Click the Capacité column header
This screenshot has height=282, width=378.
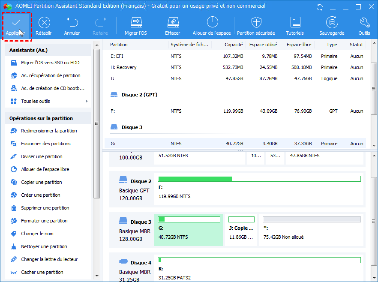coord(233,45)
